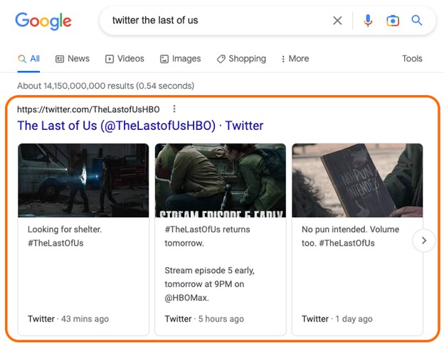Click the 'Twitter · 1 day ago' label
This screenshot has height=343, width=444.
337,319
